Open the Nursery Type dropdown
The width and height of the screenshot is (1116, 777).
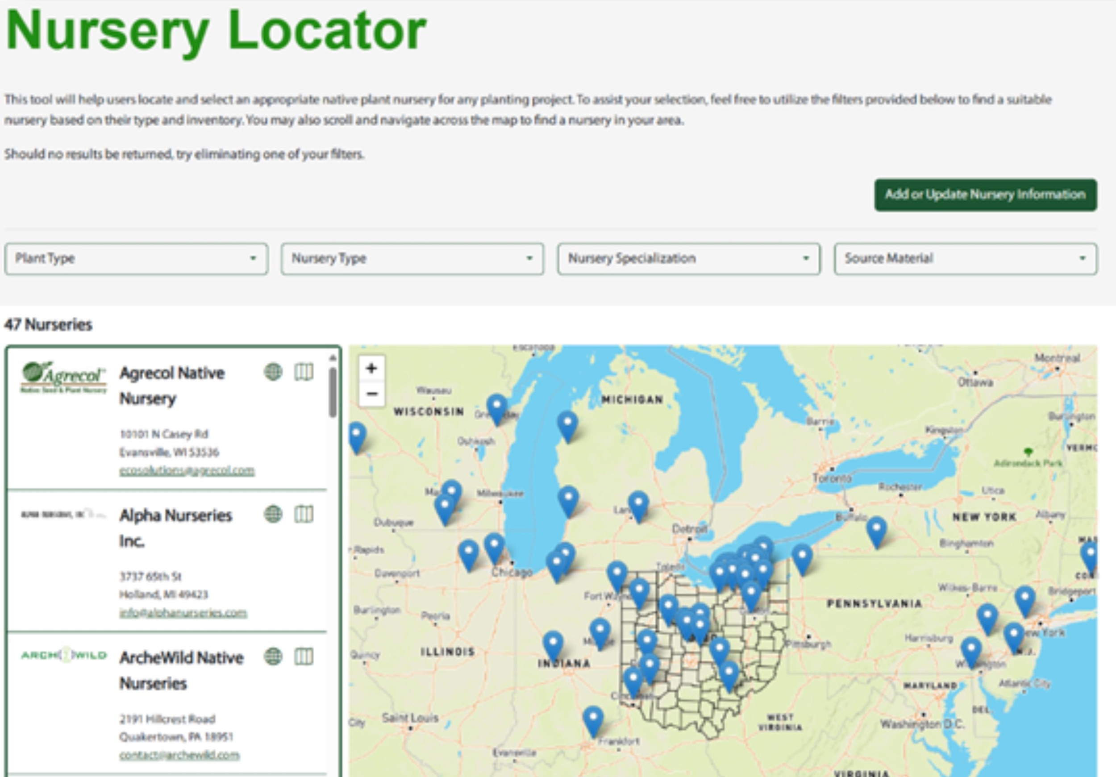pyautogui.click(x=412, y=258)
